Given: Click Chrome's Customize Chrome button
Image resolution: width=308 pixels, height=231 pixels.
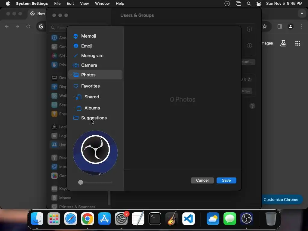Looking at the screenshot, I should [281, 200].
